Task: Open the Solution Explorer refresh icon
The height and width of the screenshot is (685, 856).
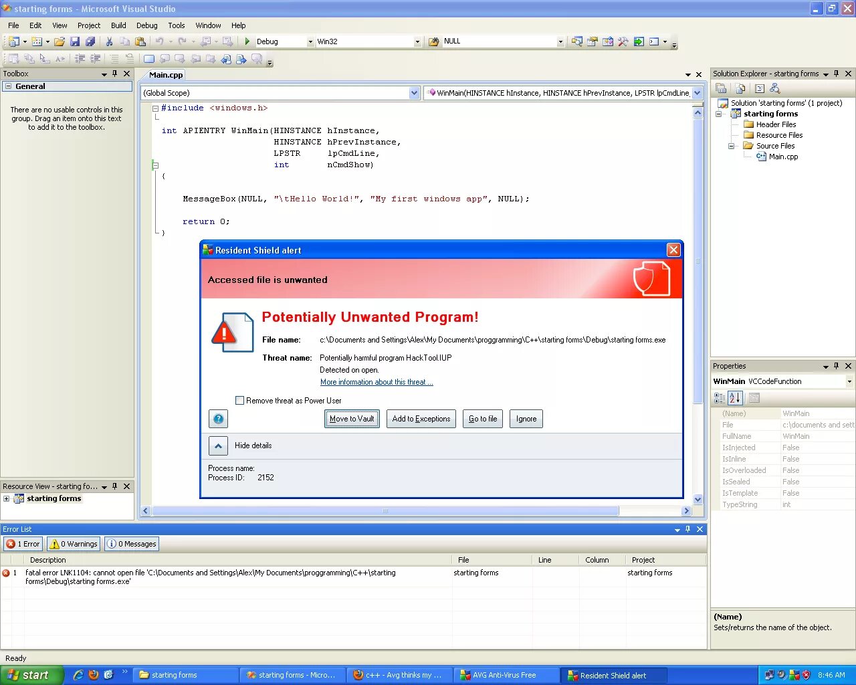Action: tap(740, 88)
